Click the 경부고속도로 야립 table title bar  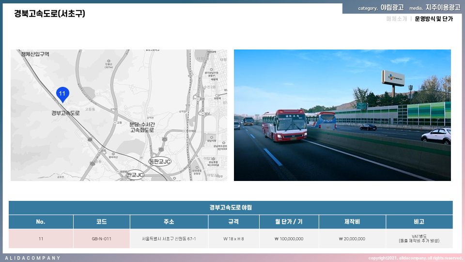coord(231,208)
